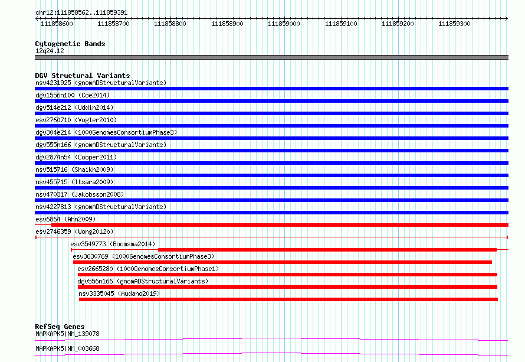Select the magenta line under MAPKAPK5|NM_139078
525x362 pixels.
pyautogui.click(x=271, y=339)
